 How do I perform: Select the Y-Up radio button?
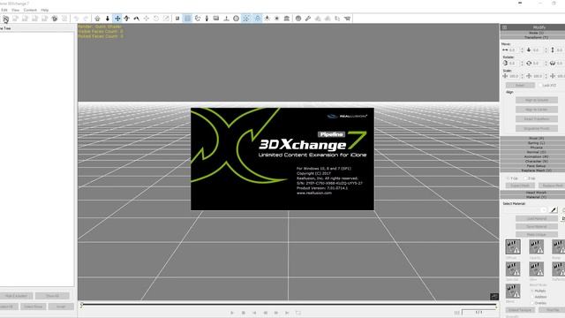pos(508,178)
